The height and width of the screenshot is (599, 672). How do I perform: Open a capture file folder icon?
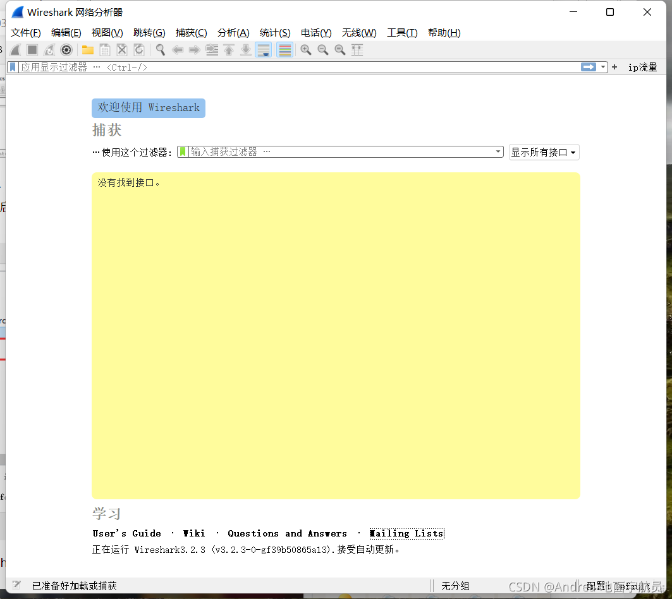point(88,50)
